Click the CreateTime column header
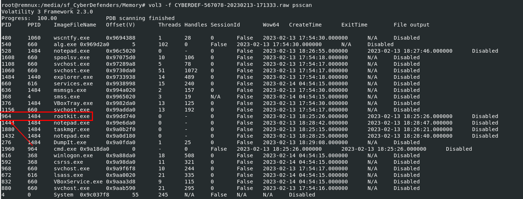 (x=305, y=25)
